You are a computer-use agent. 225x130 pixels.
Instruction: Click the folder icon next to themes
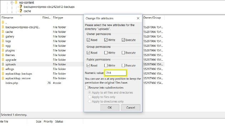coord(3,55)
